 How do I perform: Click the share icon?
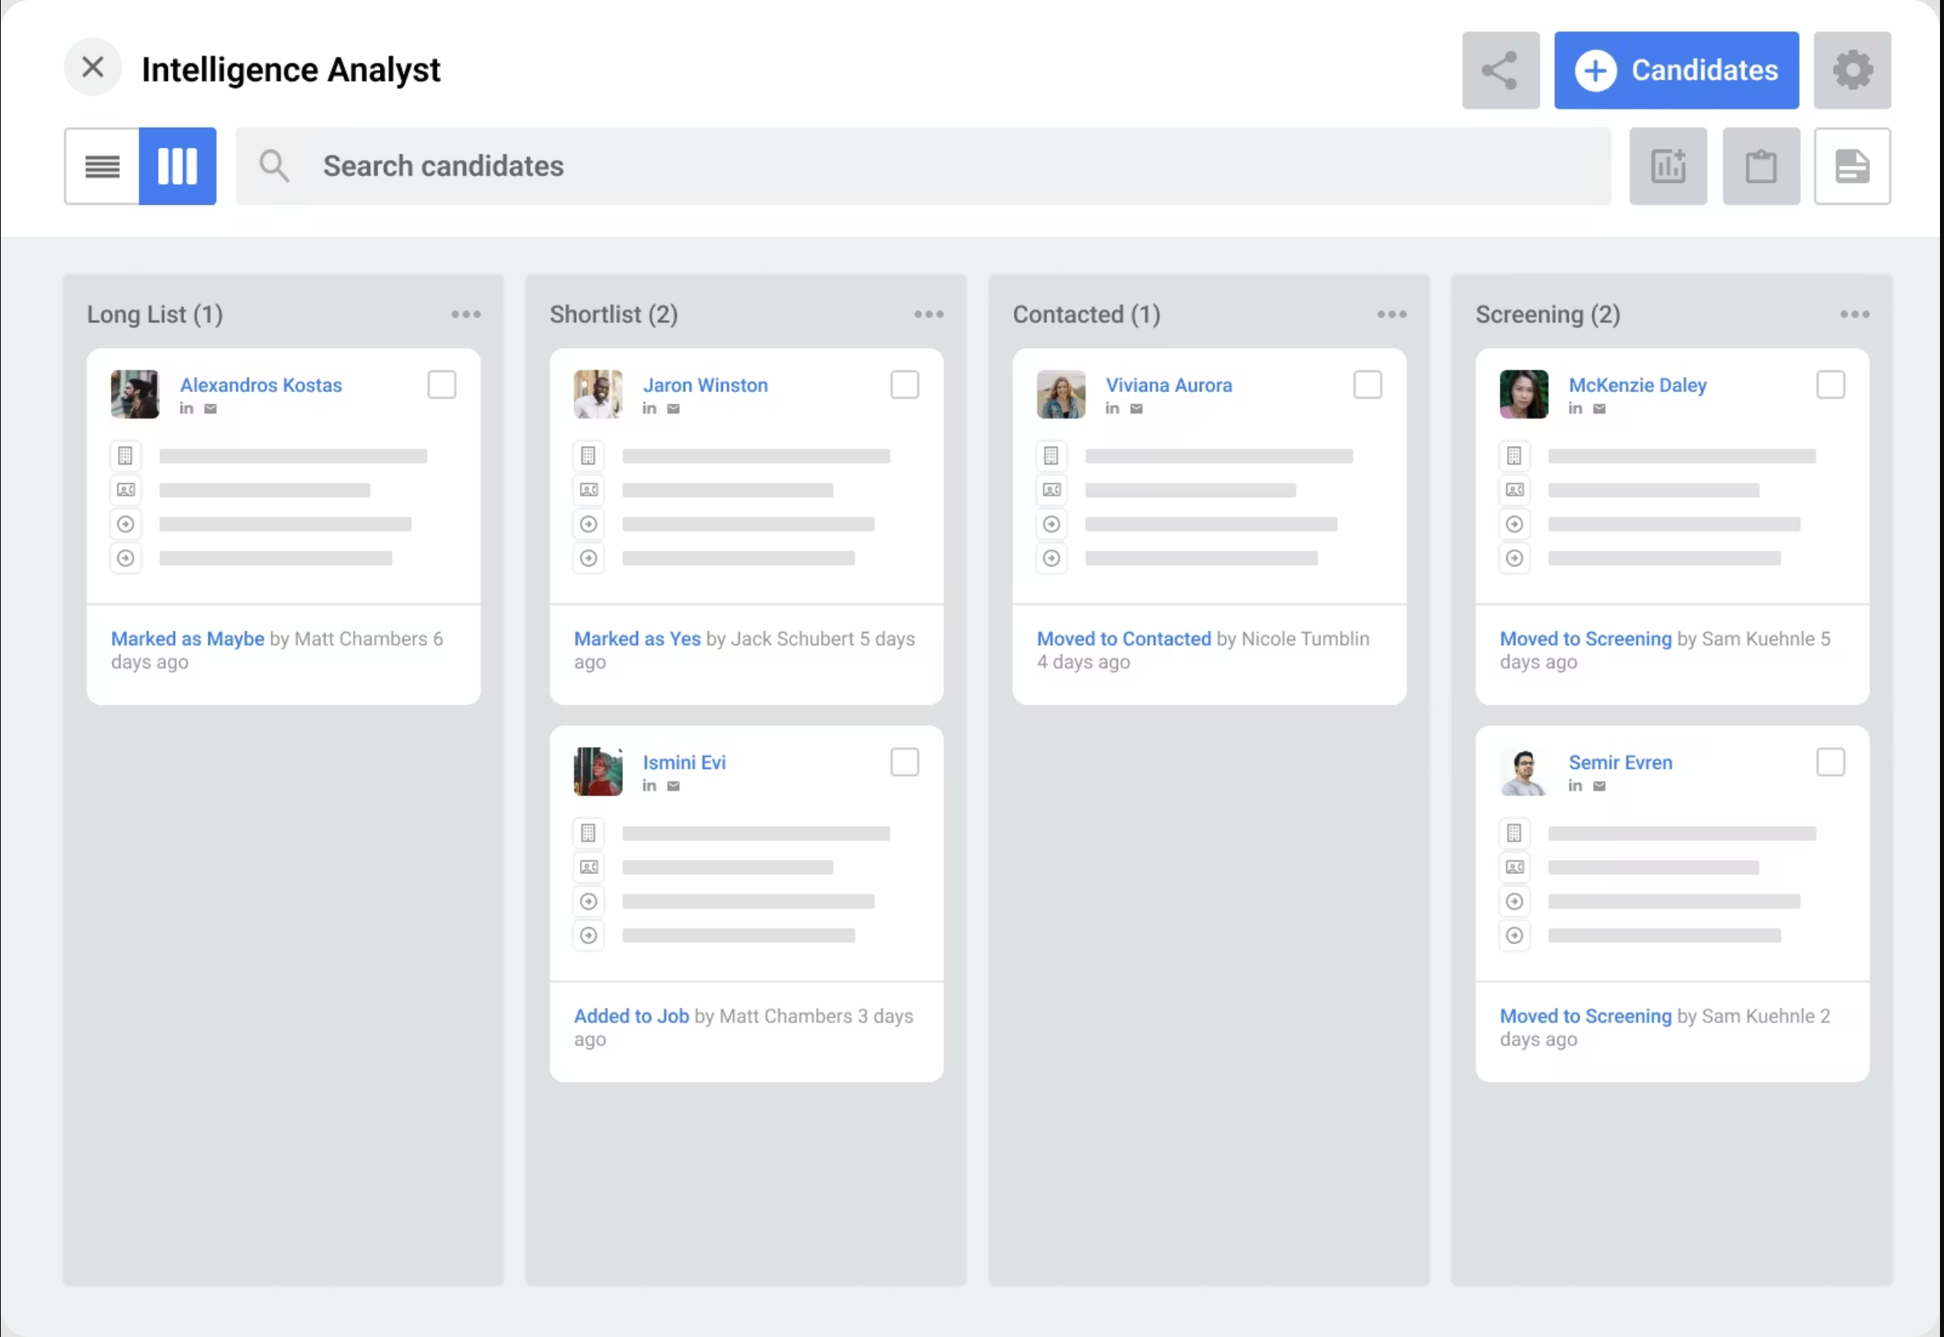(x=1500, y=70)
